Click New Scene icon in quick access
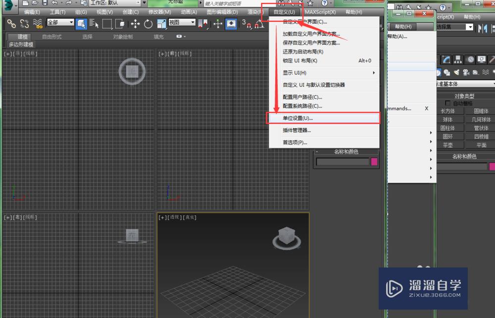The height and width of the screenshot is (318, 495). pyautogui.click(x=25, y=3)
